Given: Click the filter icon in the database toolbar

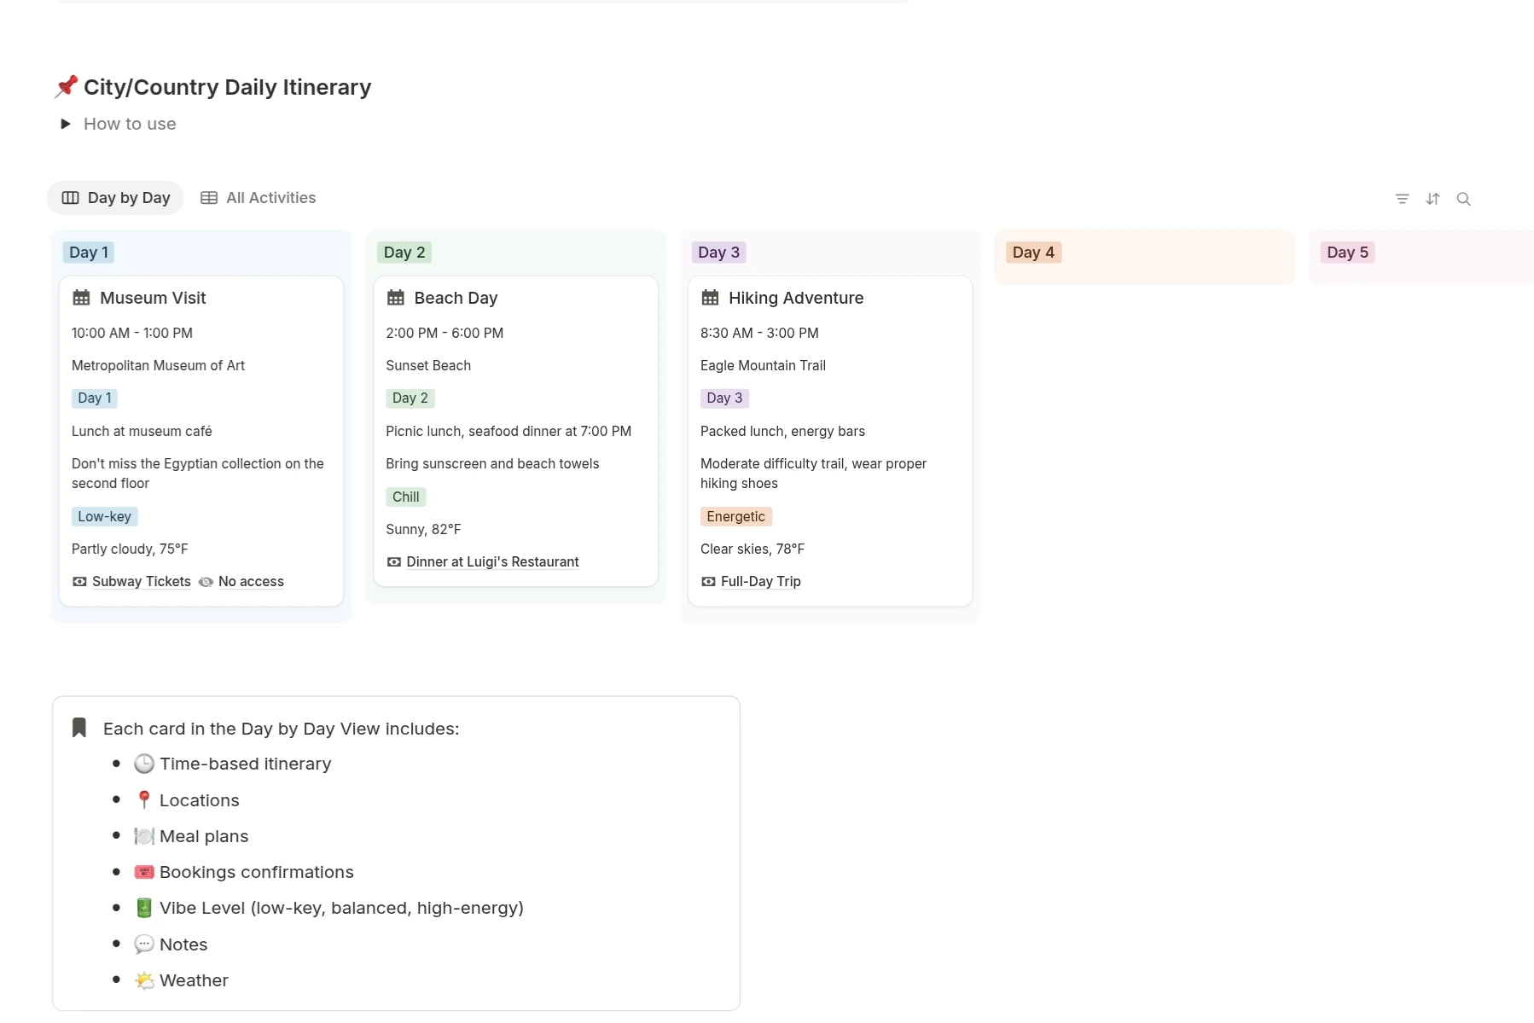Looking at the screenshot, I should click(1402, 199).
